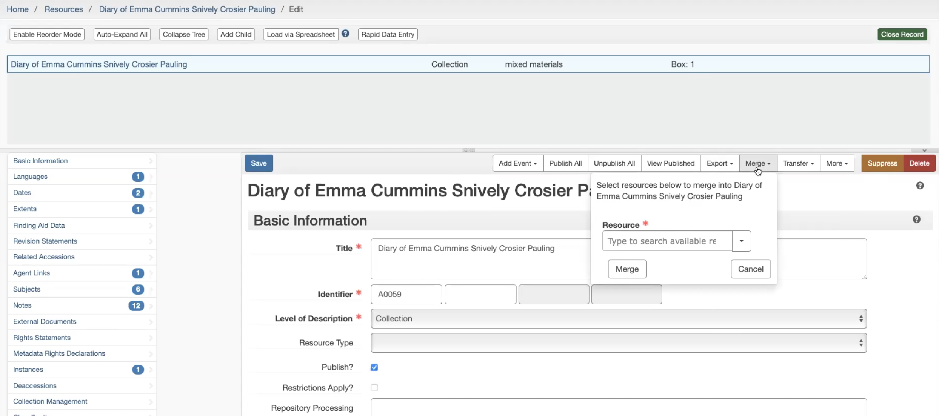Open the Transfer dropdown

coord(798,163)
